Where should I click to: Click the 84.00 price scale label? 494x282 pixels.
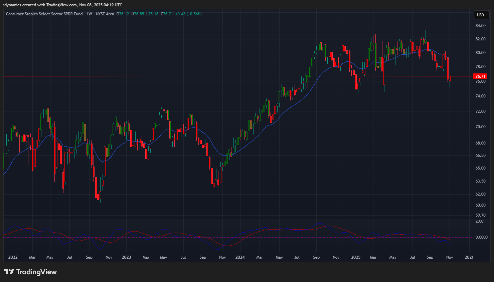480,26
